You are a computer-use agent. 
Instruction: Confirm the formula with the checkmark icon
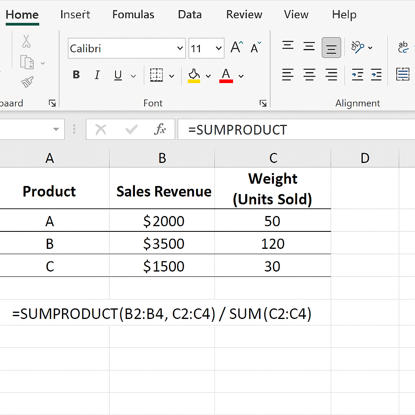132,130
